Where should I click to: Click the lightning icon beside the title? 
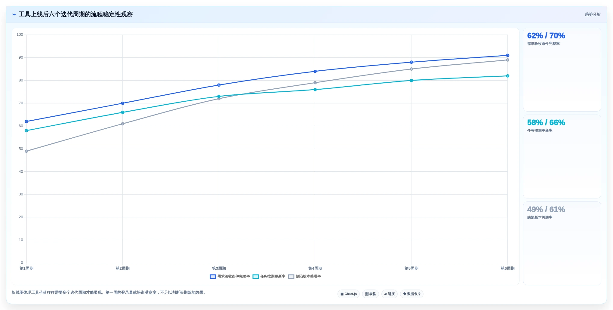(14, 14)
